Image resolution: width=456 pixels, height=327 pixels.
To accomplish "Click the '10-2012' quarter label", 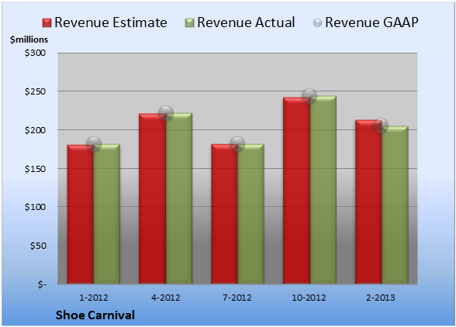I will tap(309, 298).
